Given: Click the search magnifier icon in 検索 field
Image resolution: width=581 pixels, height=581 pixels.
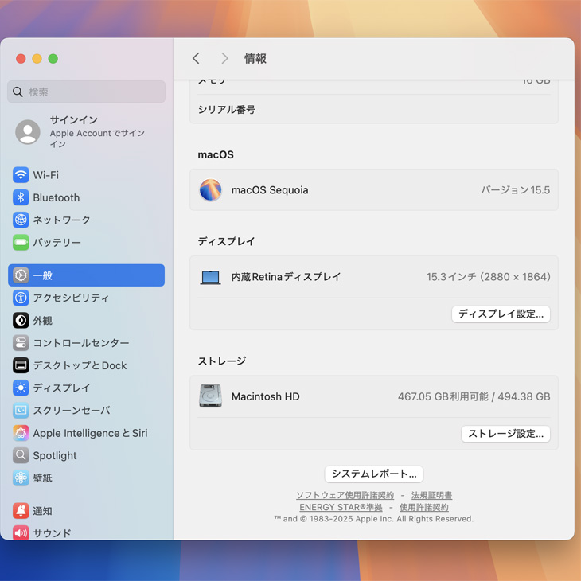Looking at the screenshot, I should [18, 92].
